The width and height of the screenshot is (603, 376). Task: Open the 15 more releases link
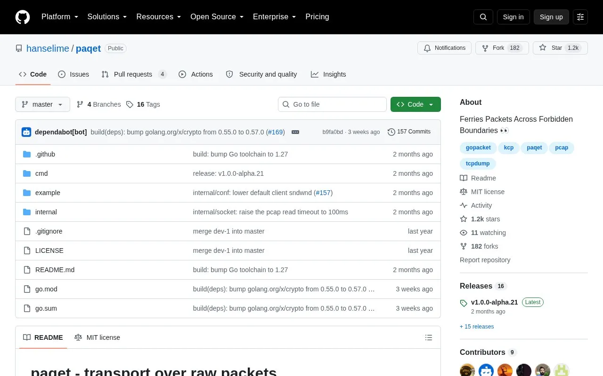click(x=477, y=327)
